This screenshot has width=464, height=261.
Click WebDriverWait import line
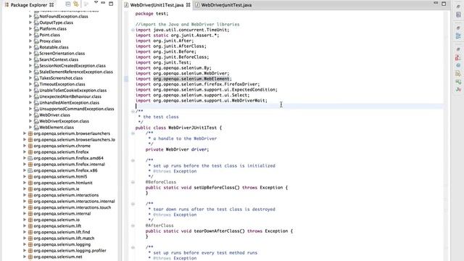pyautogui.click(x=202, y=101)
